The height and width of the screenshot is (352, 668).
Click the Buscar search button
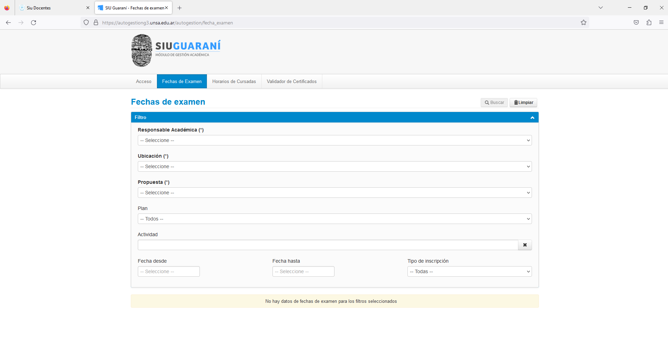point(494,103)
